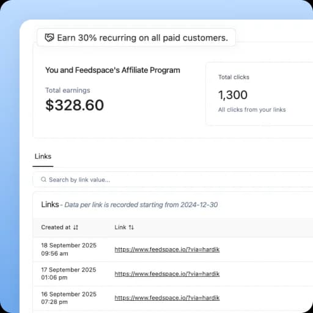Open the link created 16 September 2025
This screenshot has height=313, width=313.
coord(167,298)
